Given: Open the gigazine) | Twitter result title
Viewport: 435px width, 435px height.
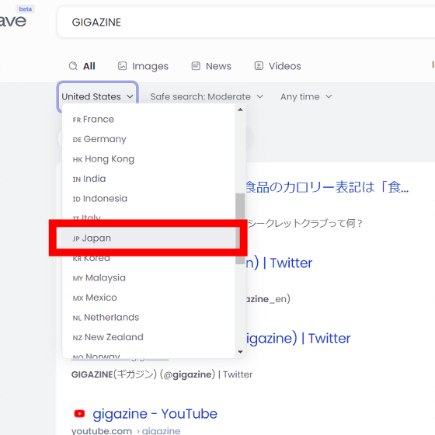Looking at the screenshot, I should [298, 339].
